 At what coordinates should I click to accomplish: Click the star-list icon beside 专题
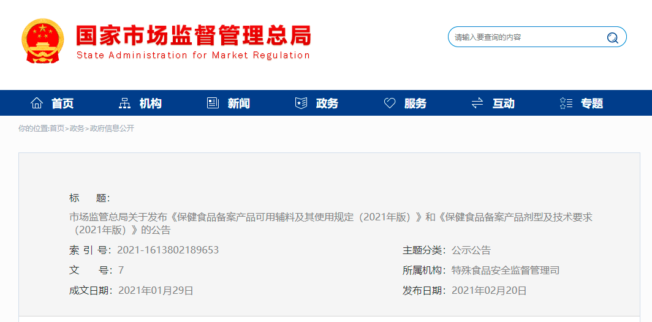point(566,103)
